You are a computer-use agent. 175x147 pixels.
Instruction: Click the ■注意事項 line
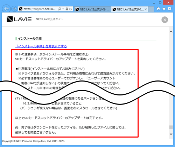tap(50, 69)
